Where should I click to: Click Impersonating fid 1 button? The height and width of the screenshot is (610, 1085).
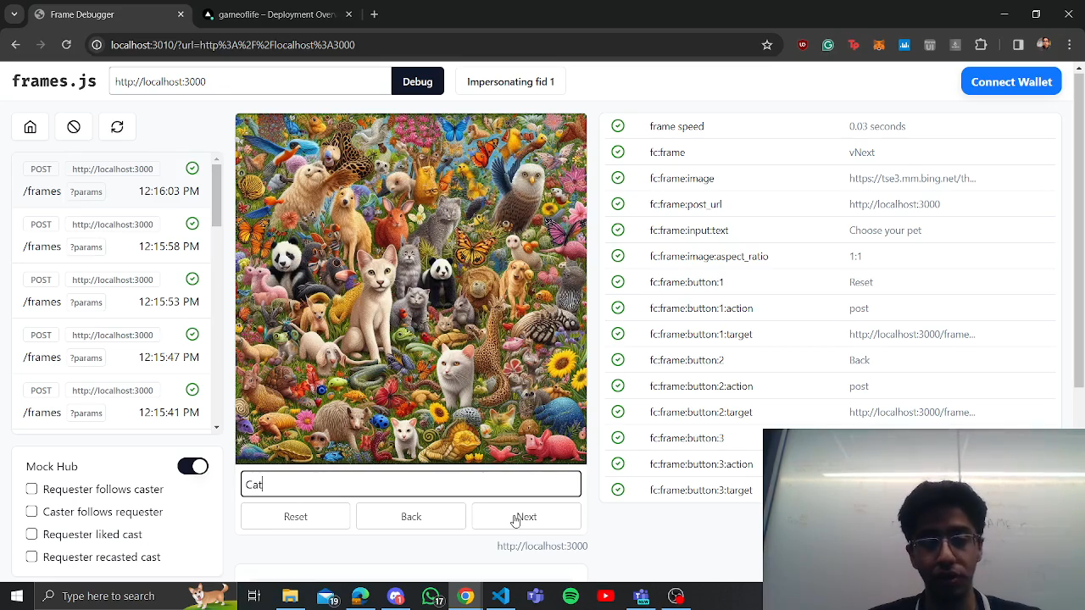click(x=510, y=81)
